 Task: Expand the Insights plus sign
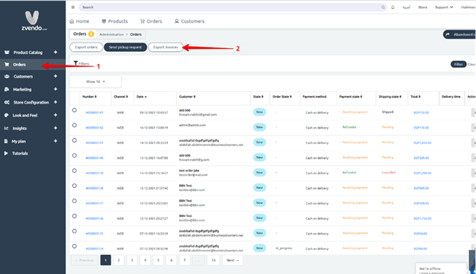[56, 128]
